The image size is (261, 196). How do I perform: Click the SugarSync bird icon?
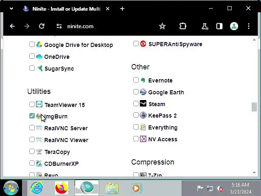click(40, 68)
